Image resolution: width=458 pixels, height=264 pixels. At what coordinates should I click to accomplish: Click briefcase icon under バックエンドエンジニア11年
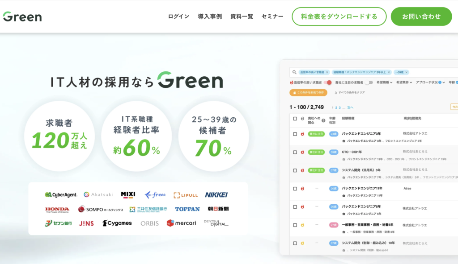pos(344,195)
